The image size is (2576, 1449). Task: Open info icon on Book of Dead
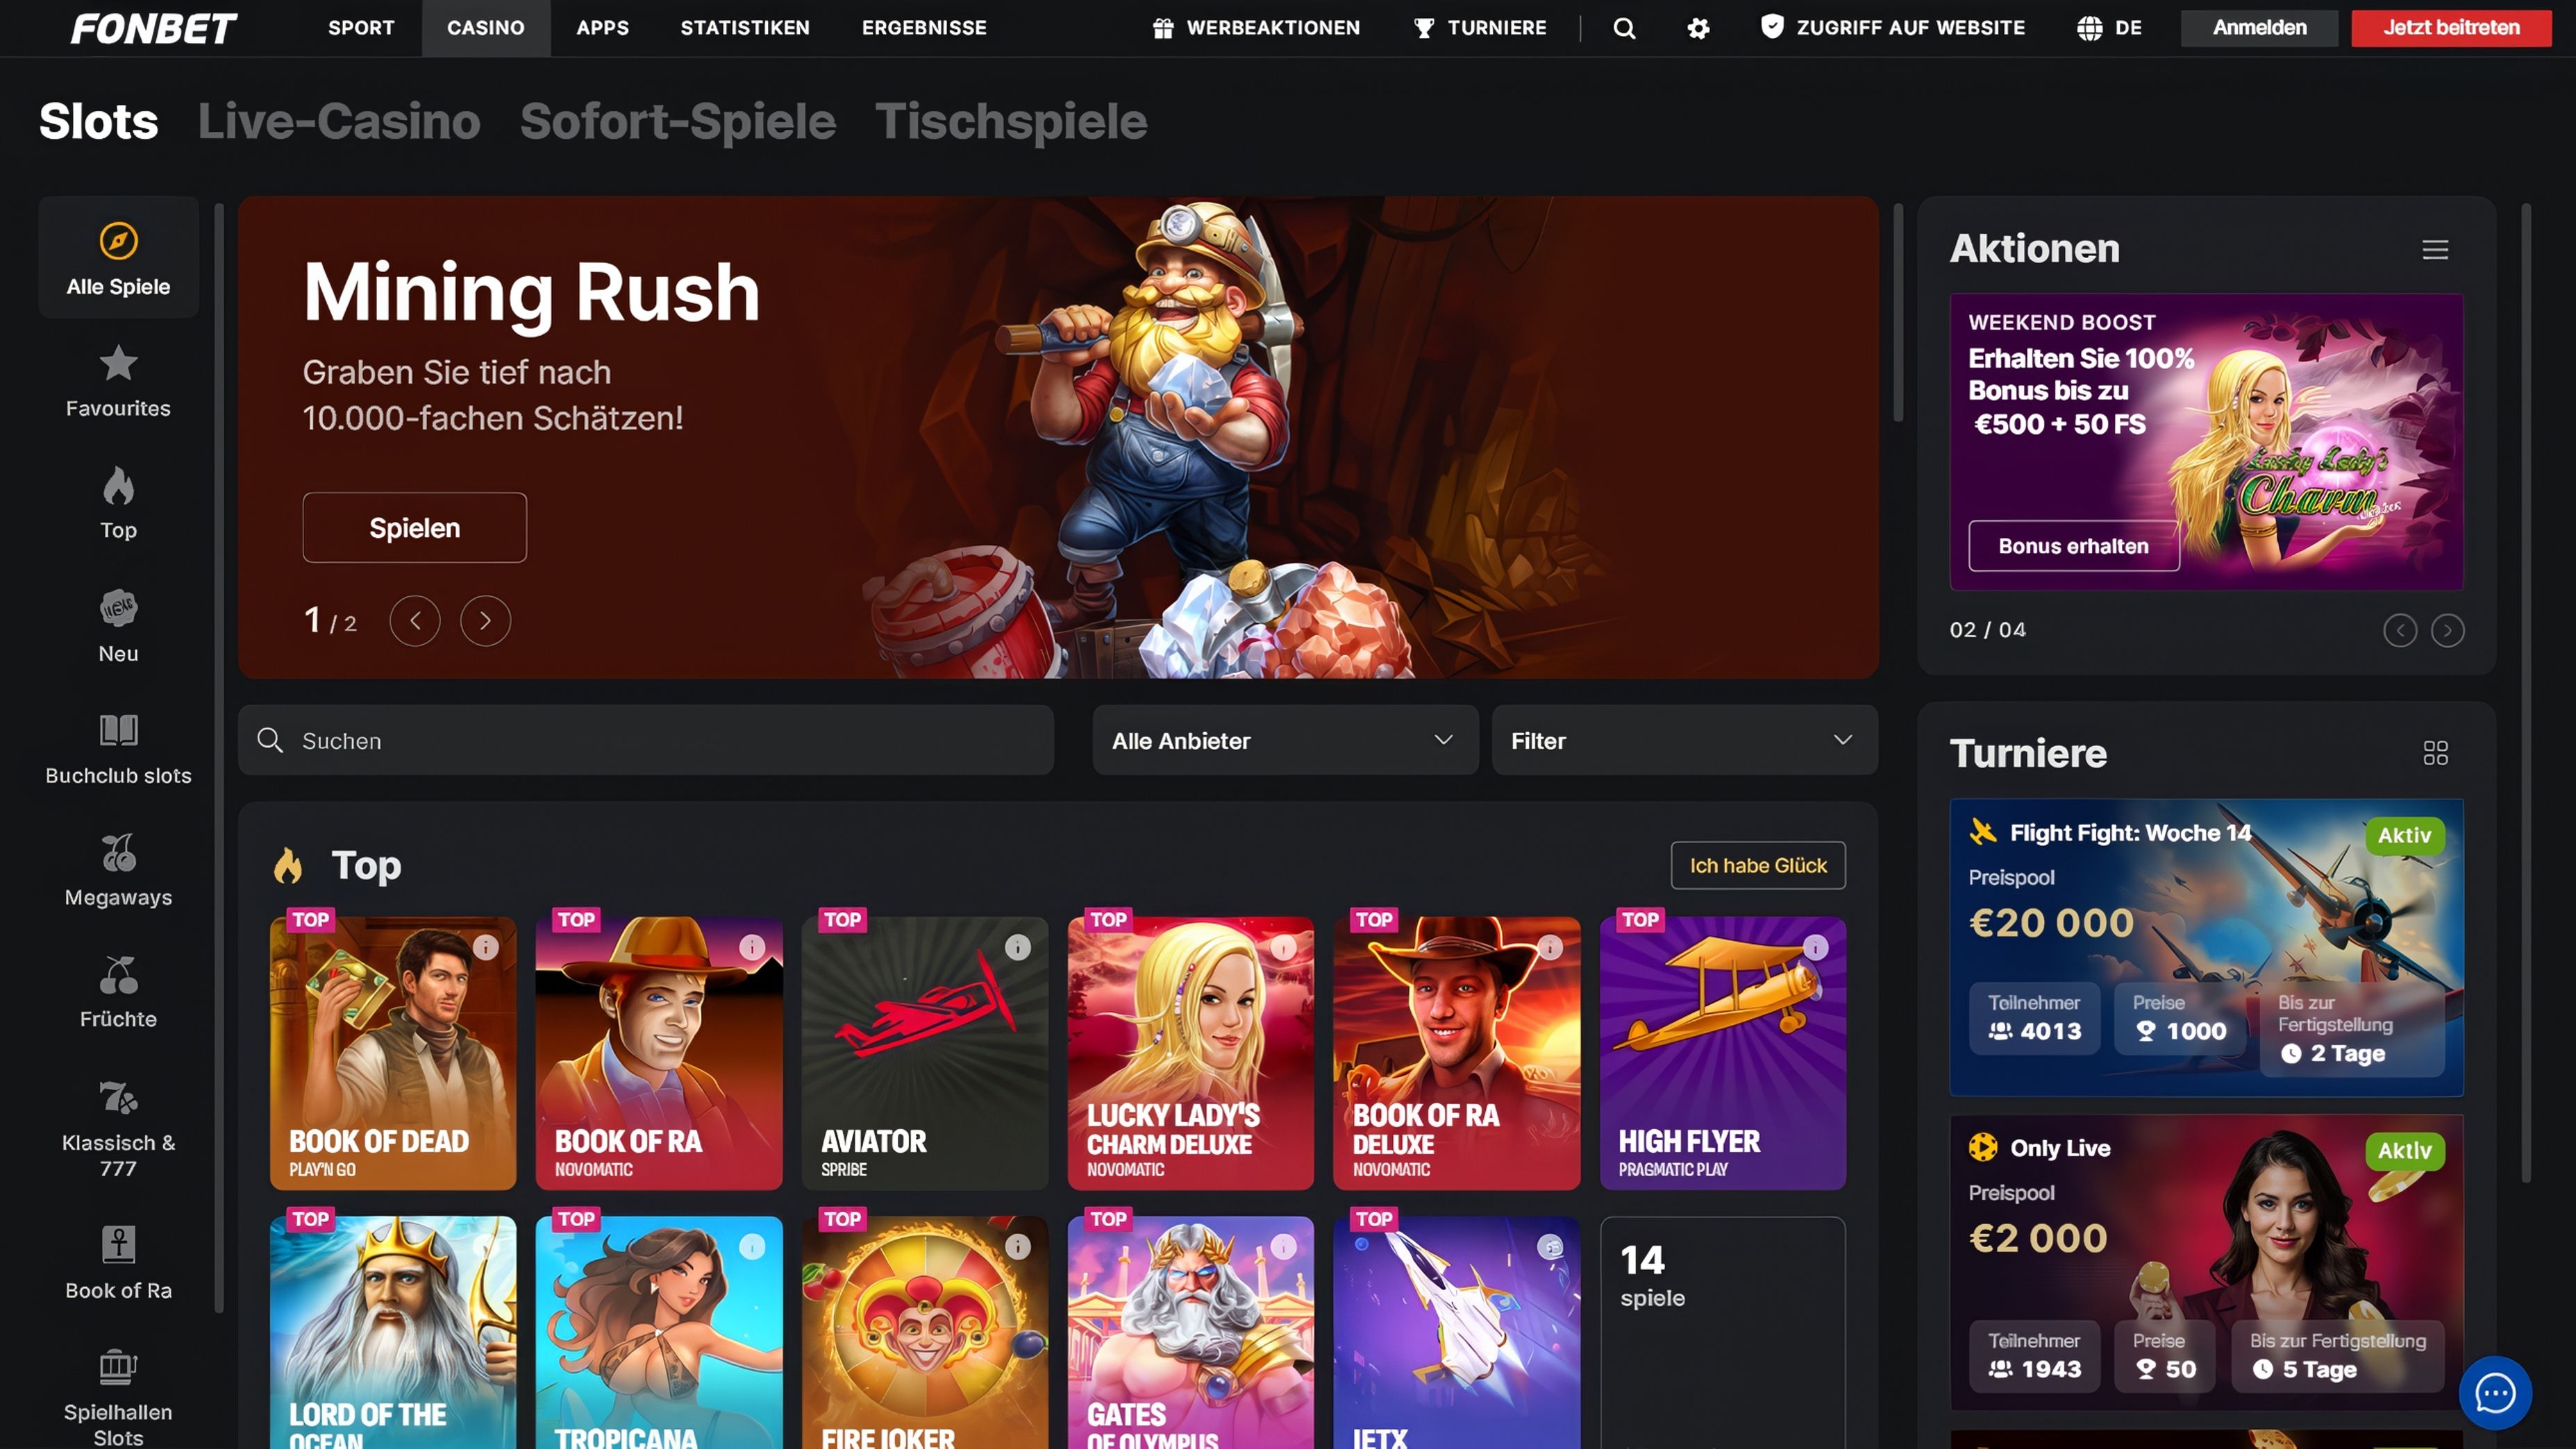click(x=486, y=947)
